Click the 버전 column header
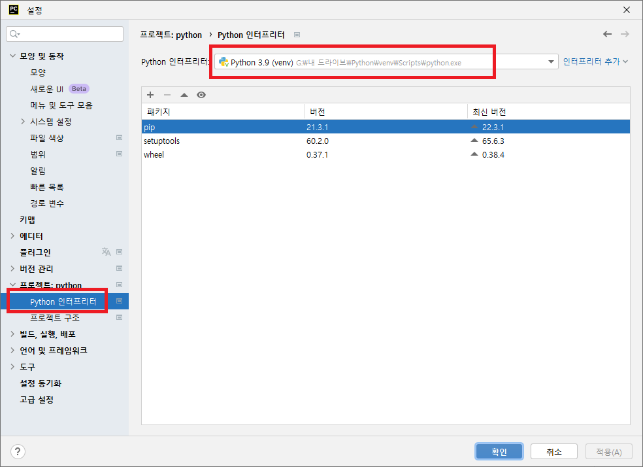This screenshot has width=643, height=467. 386,112
